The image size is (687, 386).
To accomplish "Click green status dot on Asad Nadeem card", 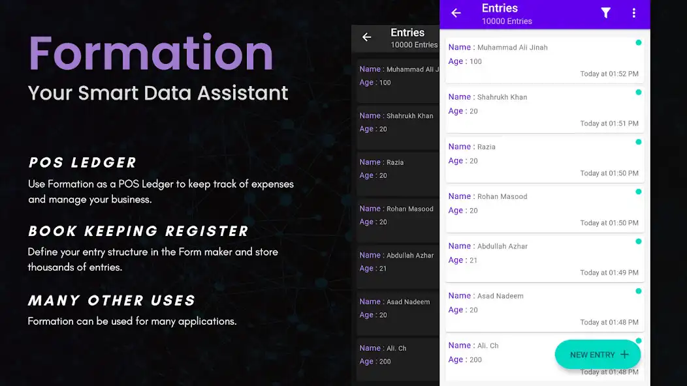I will pos(639,291).
